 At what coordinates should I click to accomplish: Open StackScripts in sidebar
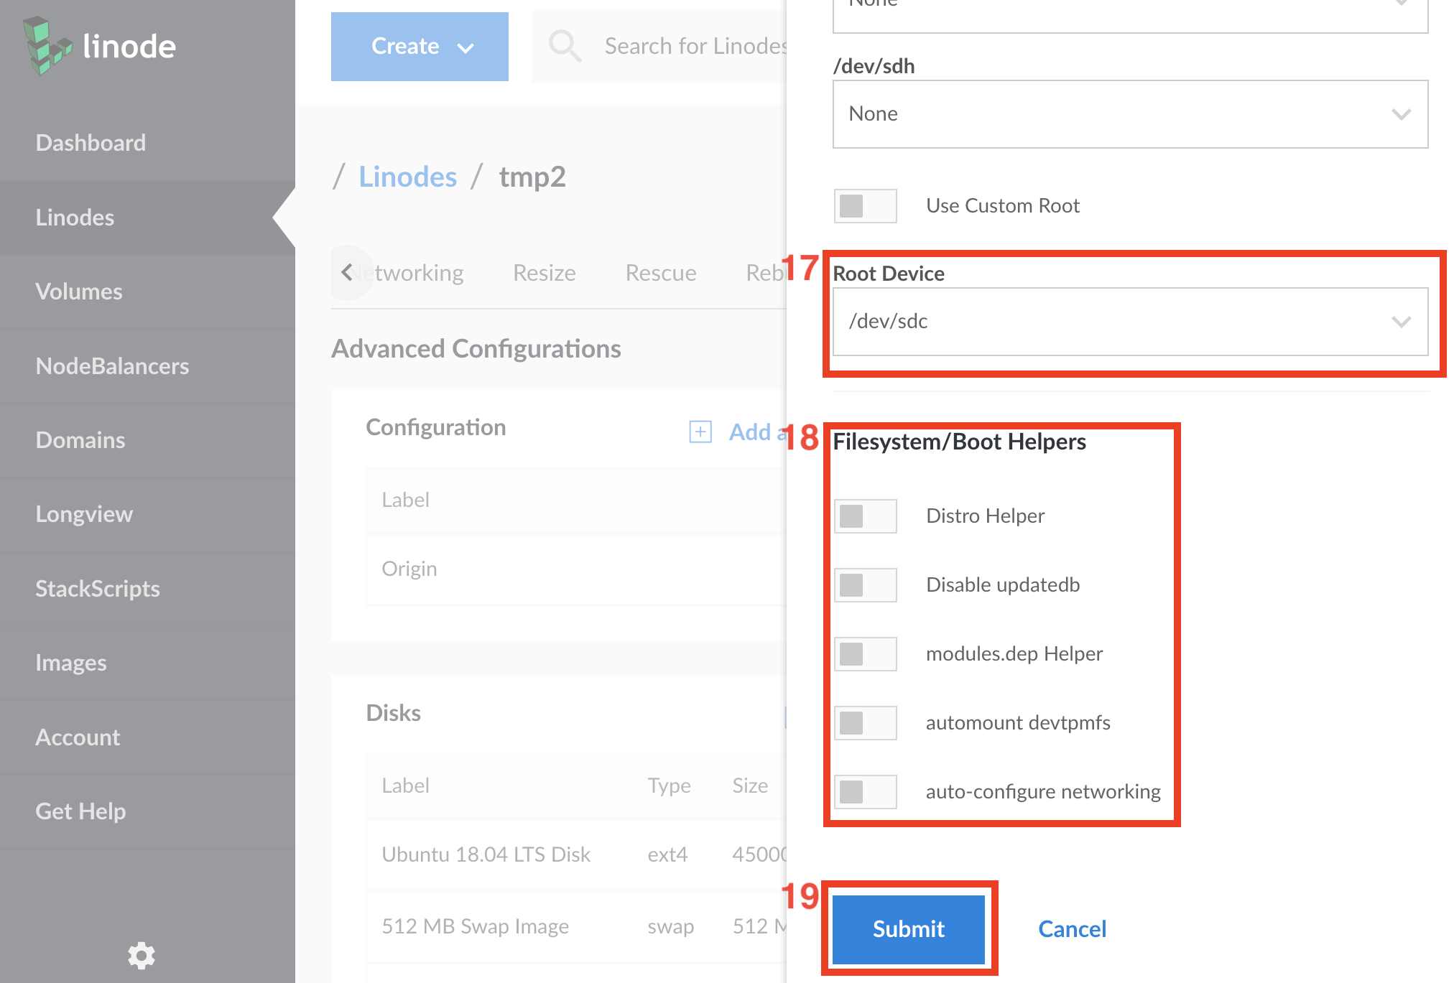(147, 589)
